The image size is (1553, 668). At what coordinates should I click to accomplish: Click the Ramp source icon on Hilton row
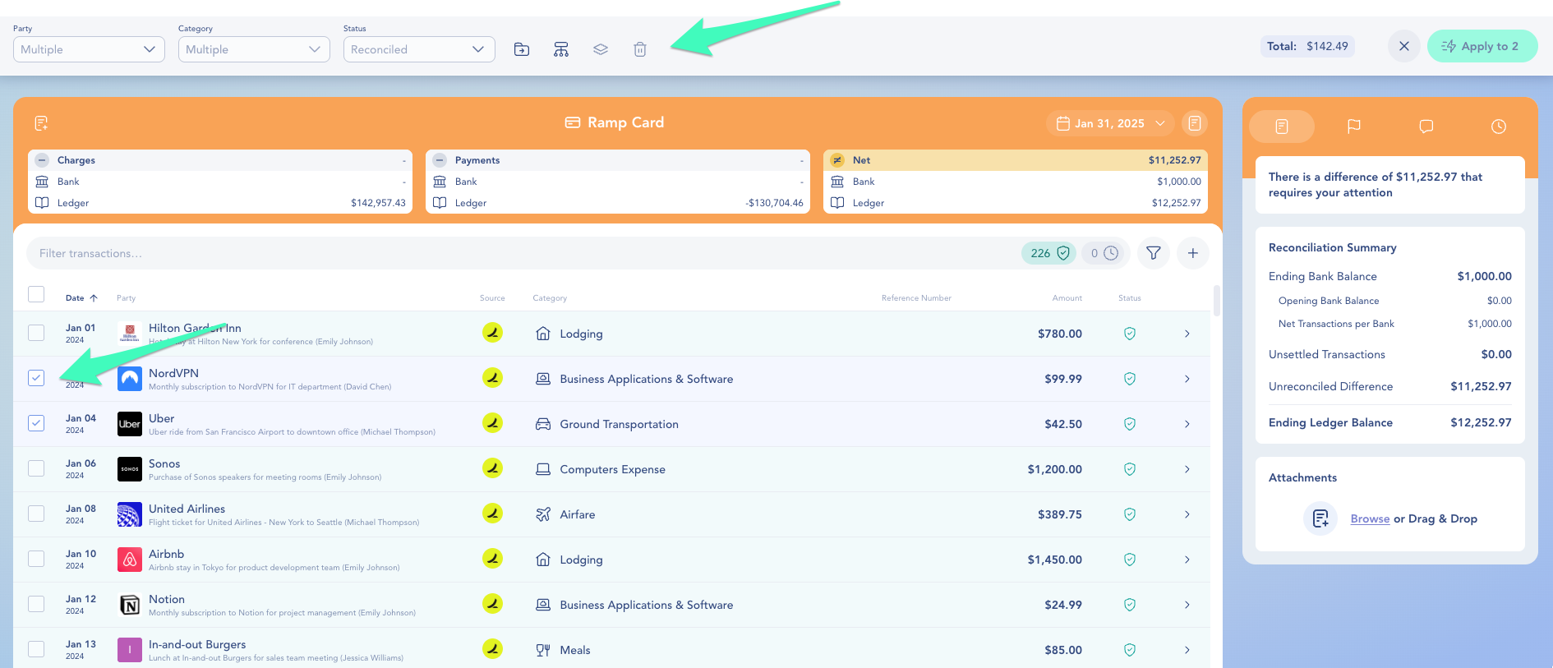pos(492,333)
